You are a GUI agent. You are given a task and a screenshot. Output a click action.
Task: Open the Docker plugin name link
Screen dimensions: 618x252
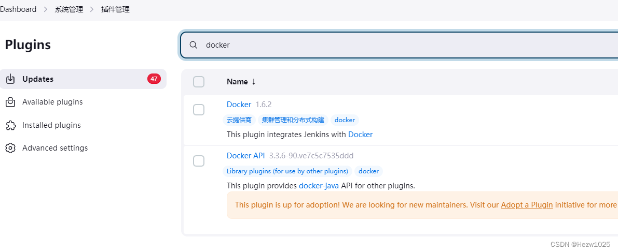(x=239, y=105)
